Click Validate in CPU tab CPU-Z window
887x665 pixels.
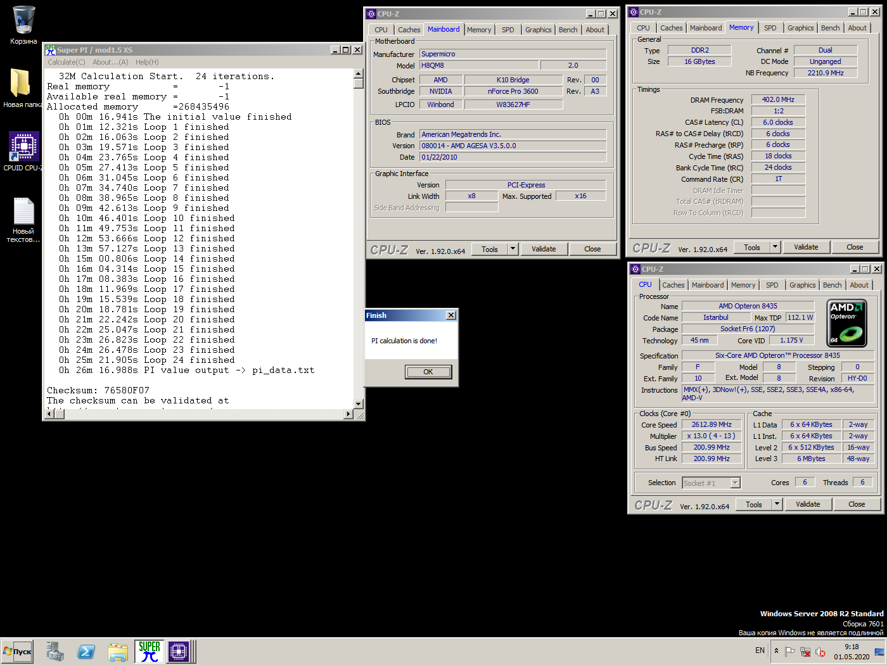(x=808, y=504)
